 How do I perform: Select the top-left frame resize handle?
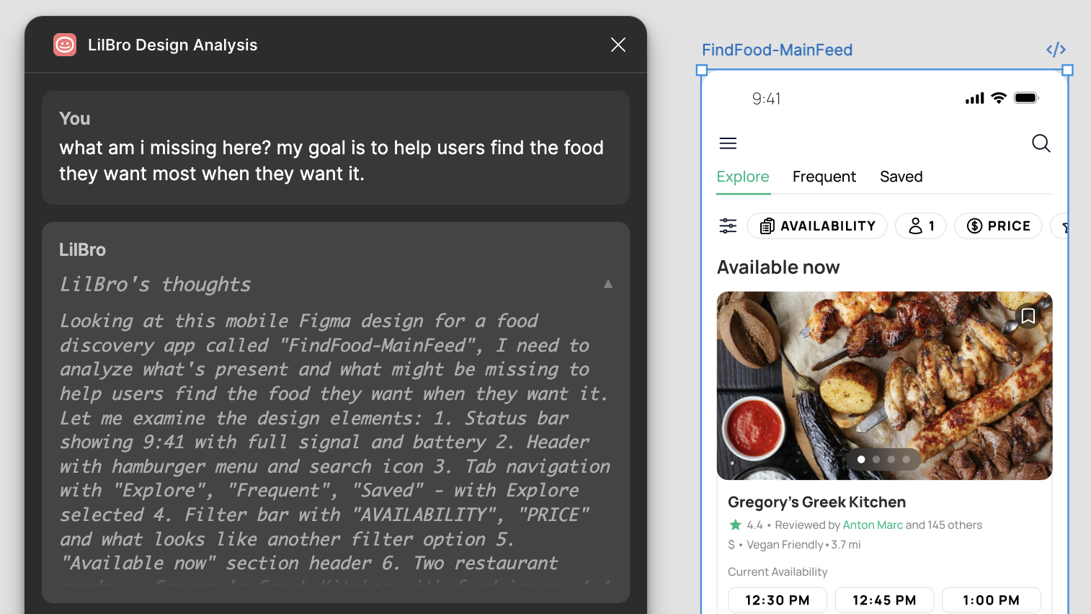pyautogui.click(x=702, y=70)
